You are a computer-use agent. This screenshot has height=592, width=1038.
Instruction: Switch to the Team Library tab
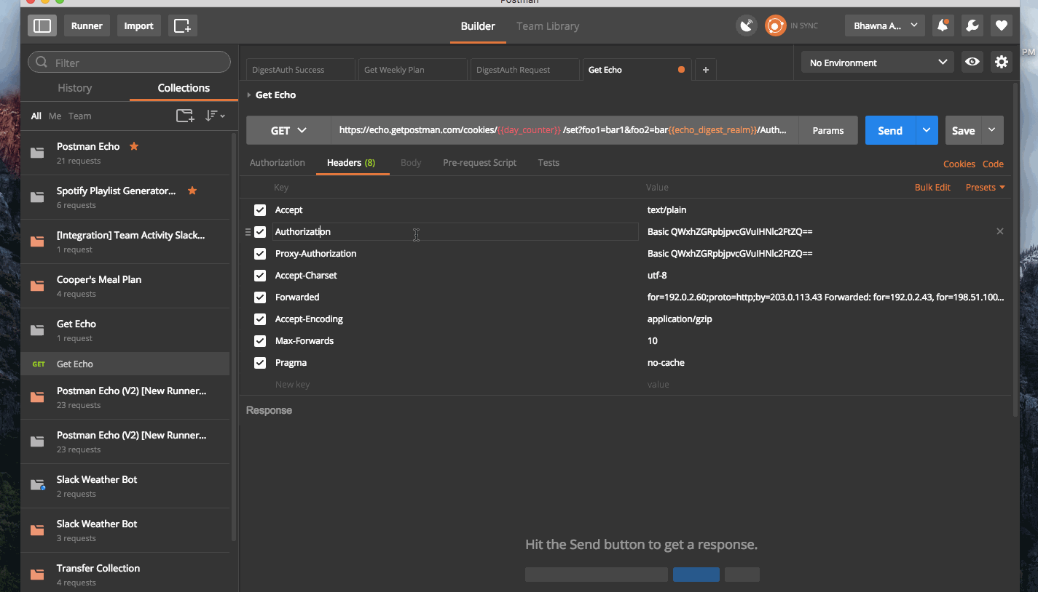548,26
